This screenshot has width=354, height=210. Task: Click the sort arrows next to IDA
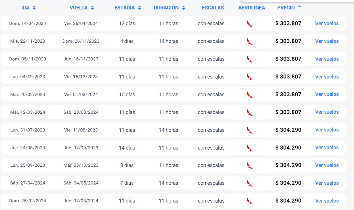point(34,8)
